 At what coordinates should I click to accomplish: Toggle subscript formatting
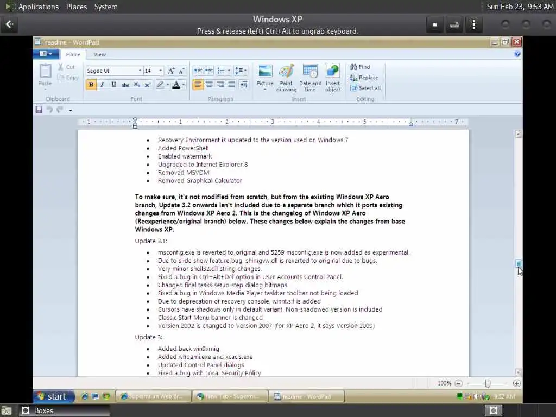(x=136, y=85)
